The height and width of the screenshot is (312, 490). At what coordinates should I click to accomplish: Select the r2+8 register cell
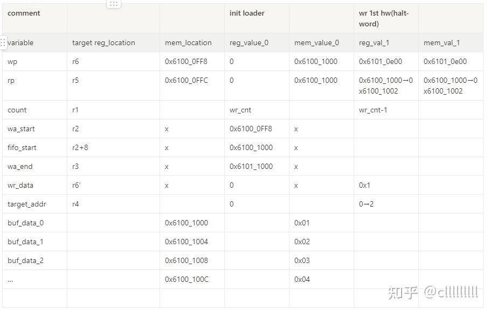click(x=113, y=147)
